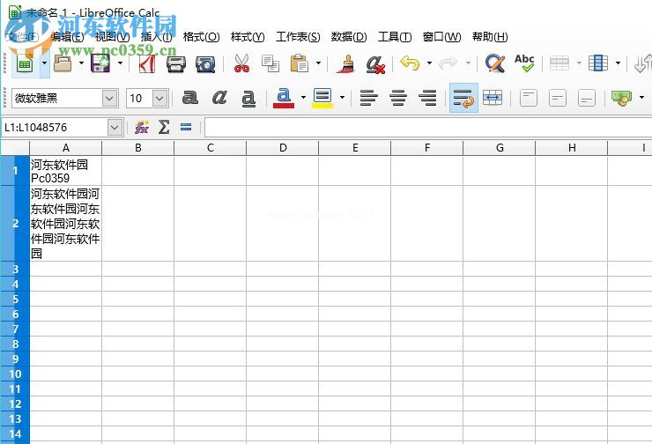Align text right
The width and height of the screenshot is (652, 444).
click(x=427, y=98)
